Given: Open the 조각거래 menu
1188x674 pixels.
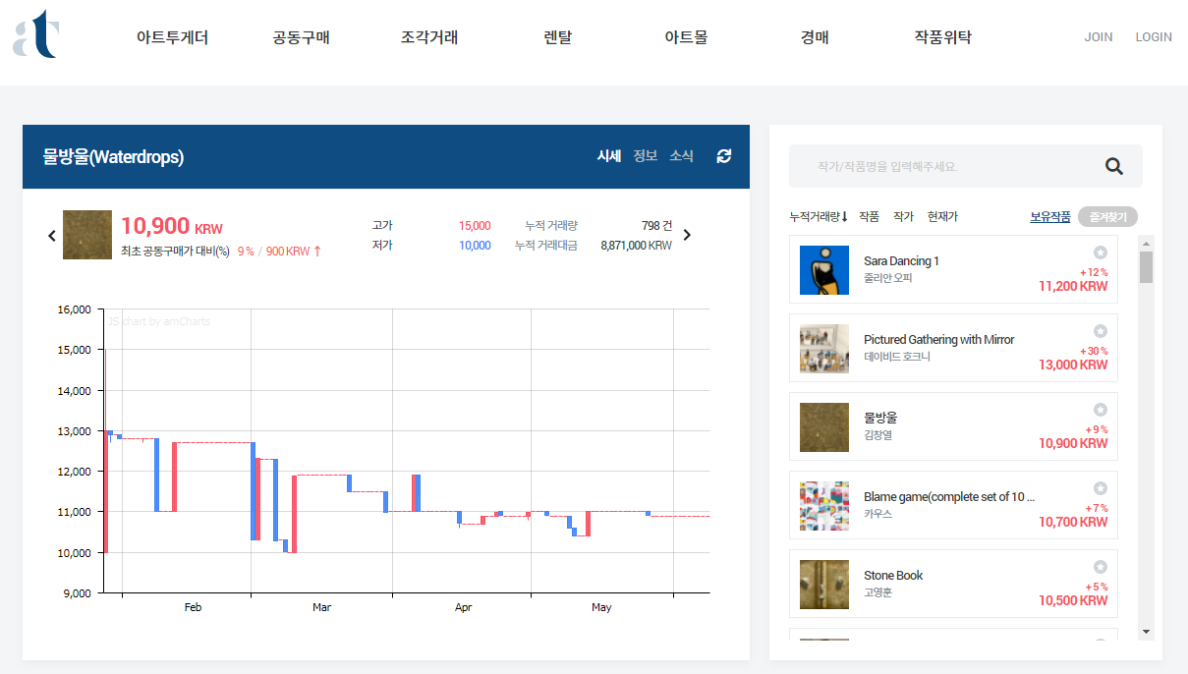Looking at the screenshot, I should coord(429,37).
